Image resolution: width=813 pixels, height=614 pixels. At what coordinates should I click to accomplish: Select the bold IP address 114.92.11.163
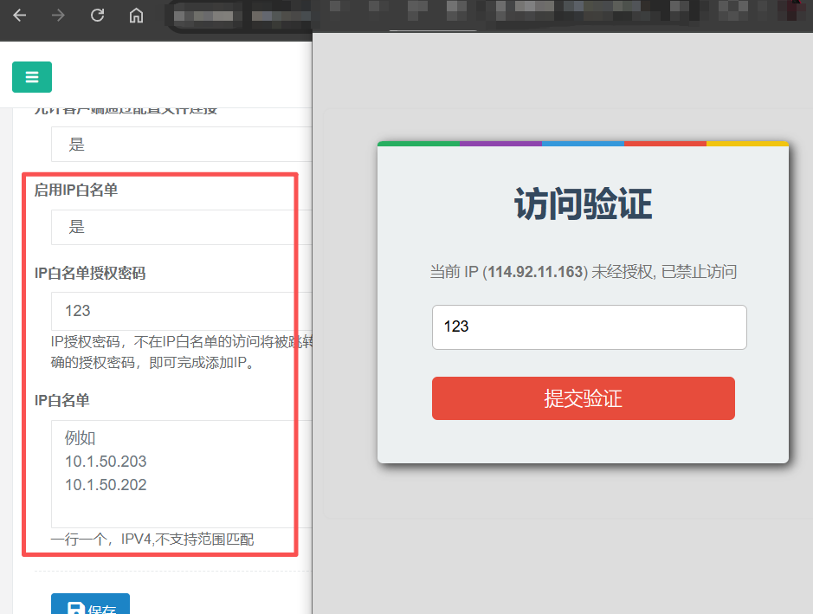[x=535, y=272]
